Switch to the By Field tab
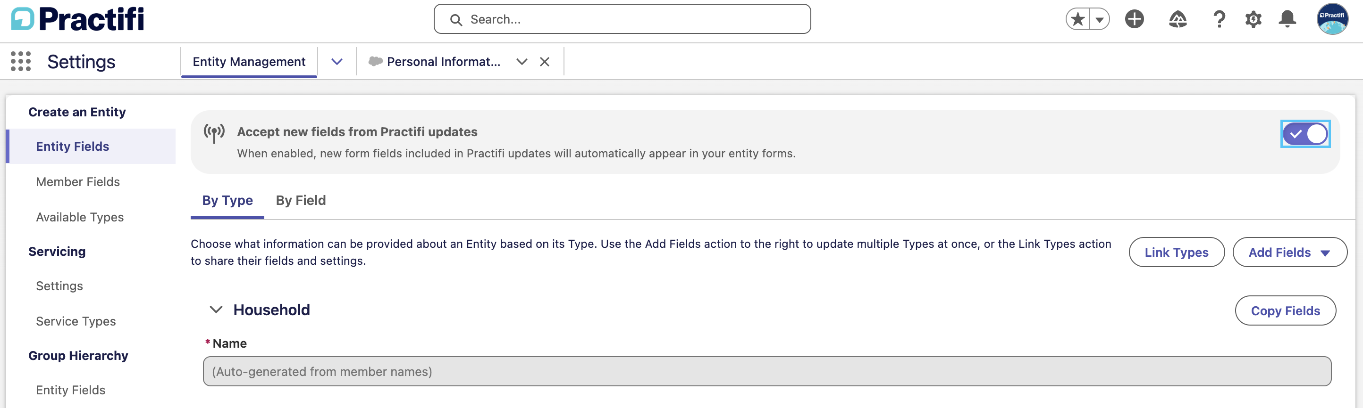The image size is (1363, 408). pos(301,201)
